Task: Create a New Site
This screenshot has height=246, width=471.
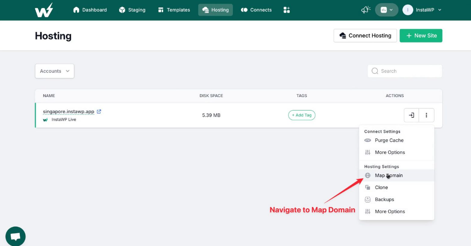Action: pos(421,36)
